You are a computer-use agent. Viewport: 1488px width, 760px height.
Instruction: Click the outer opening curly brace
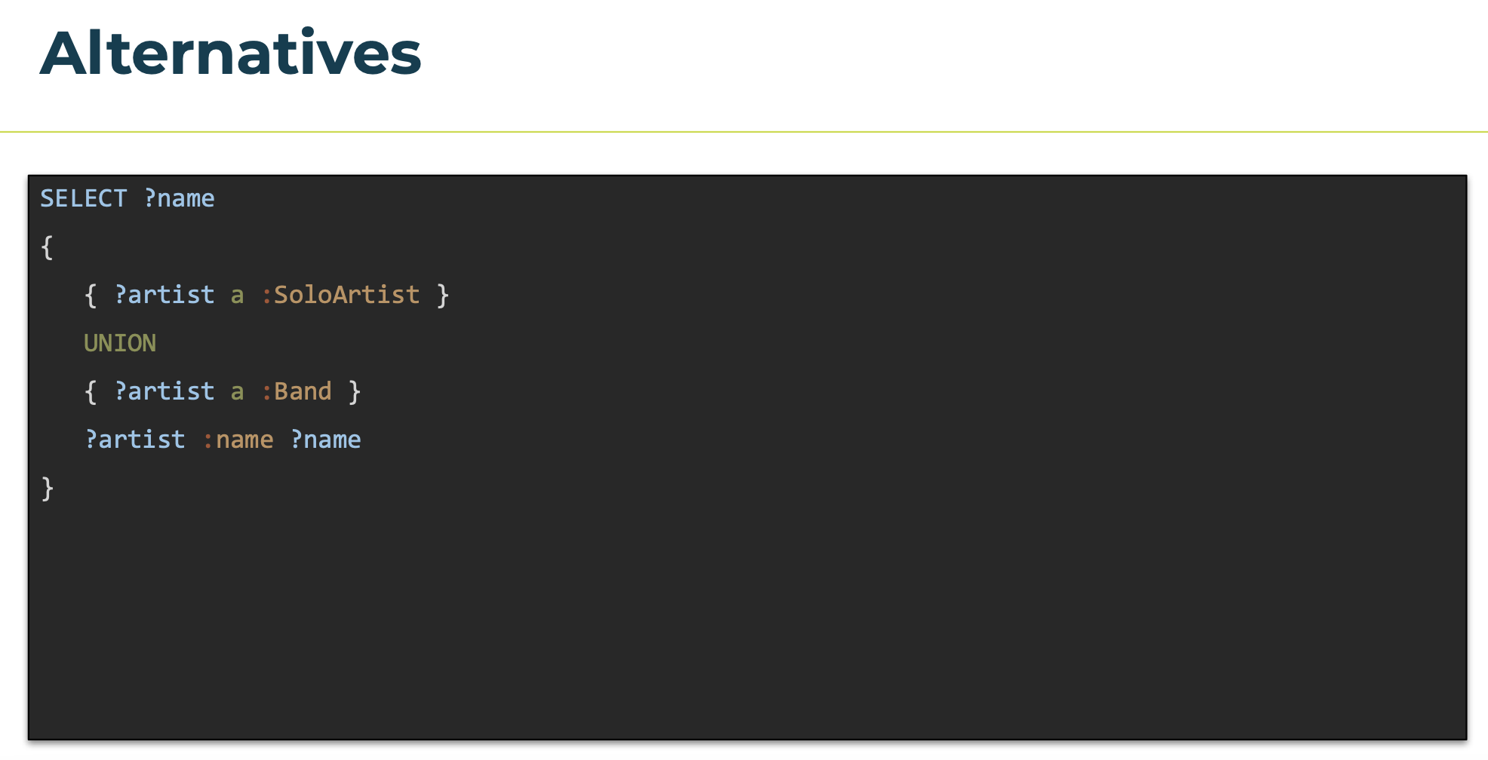point(47,247)
